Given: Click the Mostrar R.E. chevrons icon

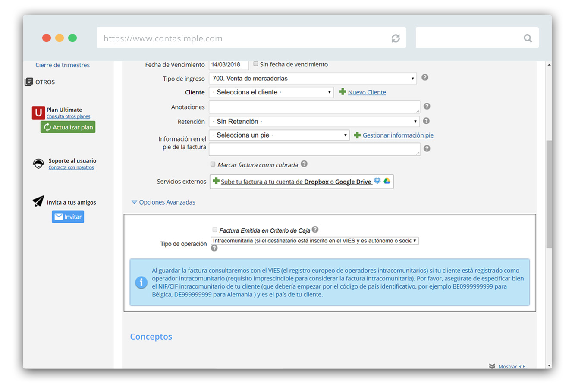Looking at the screenshot, I should (x=492, y=366).
